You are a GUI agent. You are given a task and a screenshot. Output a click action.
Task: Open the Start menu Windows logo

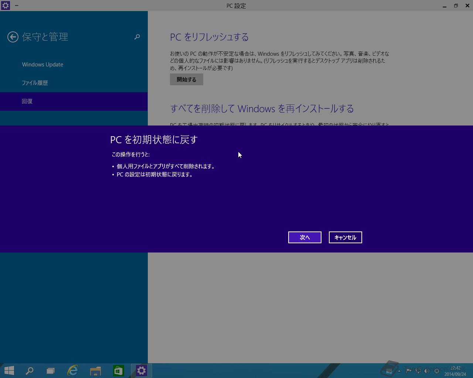tap(9, 371)
